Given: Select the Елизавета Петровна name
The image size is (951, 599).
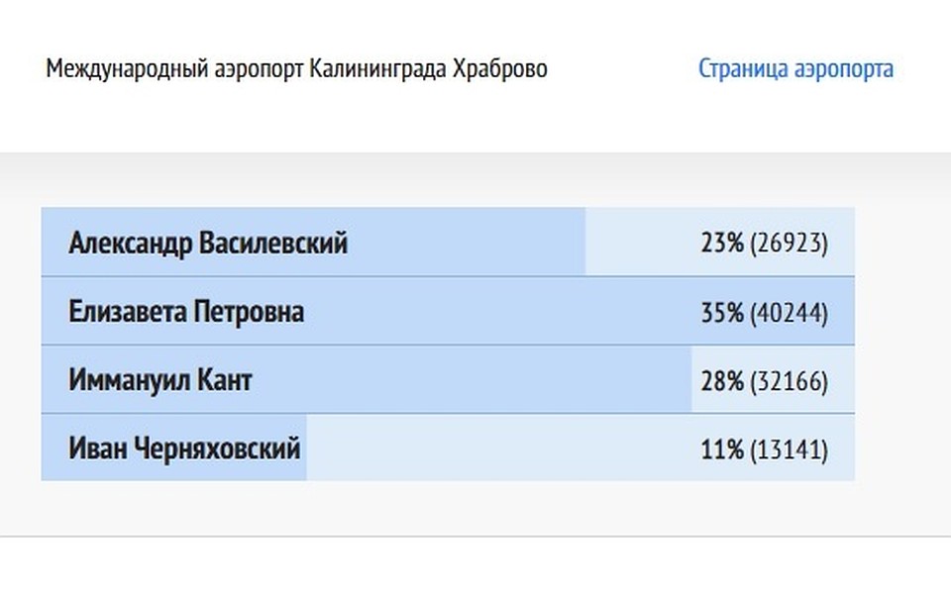Looking at the screenshot, I should (186, 312).
